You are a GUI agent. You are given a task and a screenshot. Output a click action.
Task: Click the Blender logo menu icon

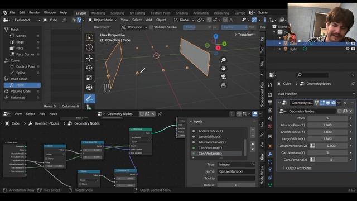point(5,13)
